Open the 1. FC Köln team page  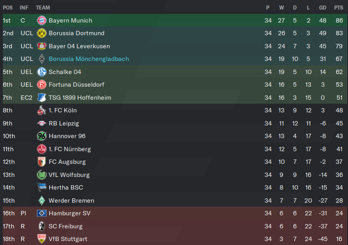62,110
